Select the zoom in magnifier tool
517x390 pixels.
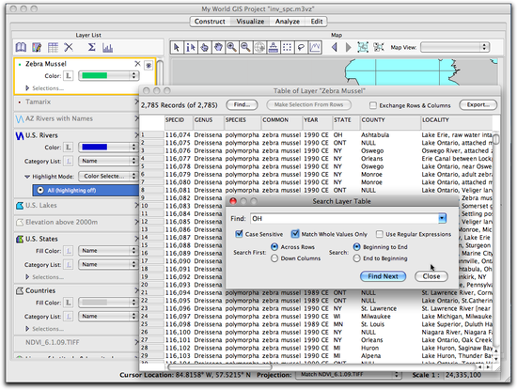coord(232,48)
